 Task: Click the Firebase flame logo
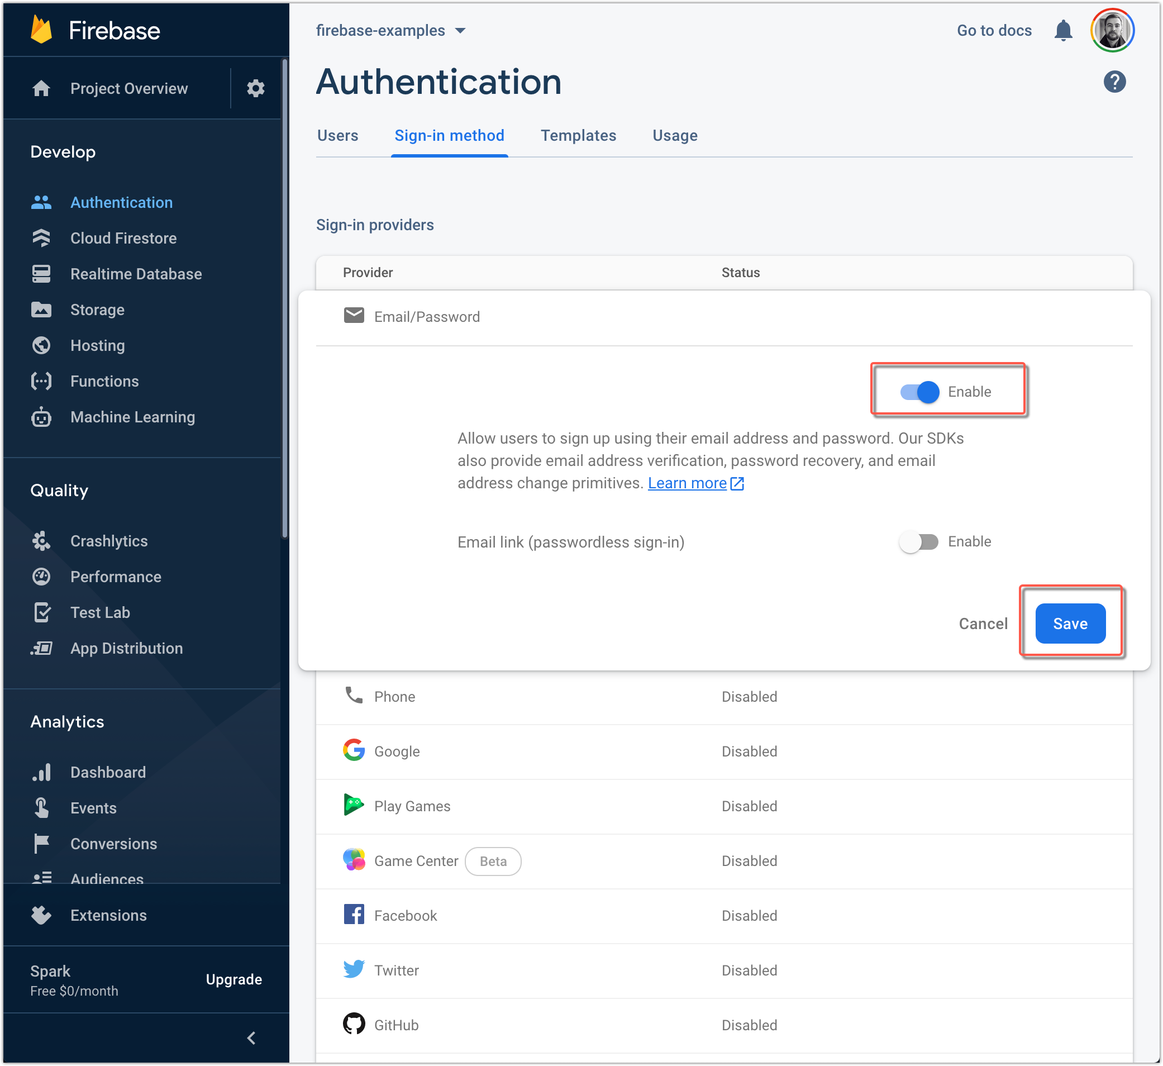[41, 30]
